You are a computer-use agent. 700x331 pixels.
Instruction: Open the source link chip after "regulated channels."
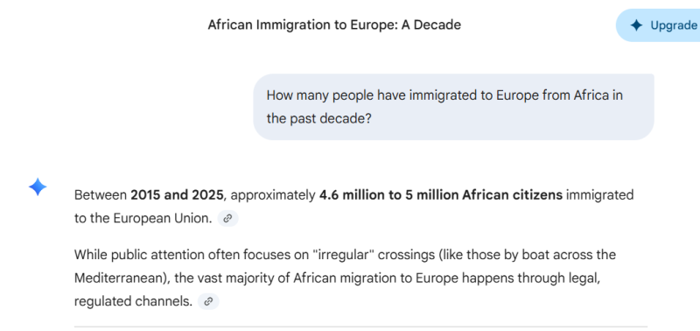click(x=208, y=301)
